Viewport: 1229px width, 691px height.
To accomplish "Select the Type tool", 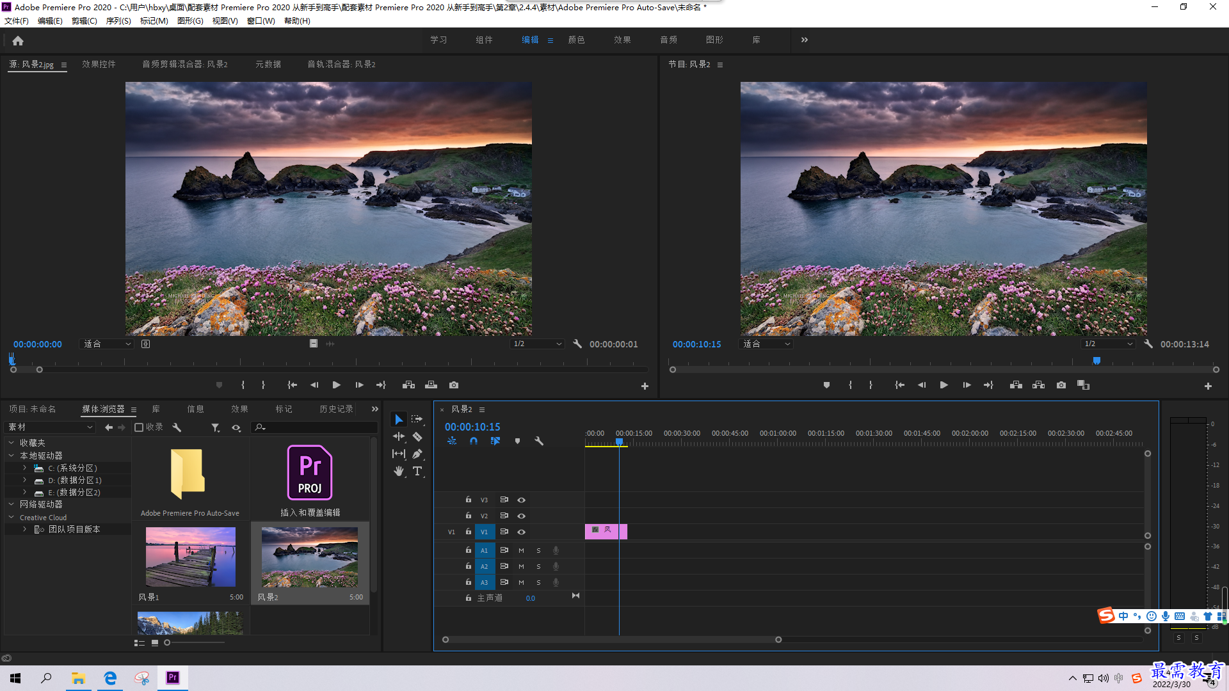I will [417, 471].
